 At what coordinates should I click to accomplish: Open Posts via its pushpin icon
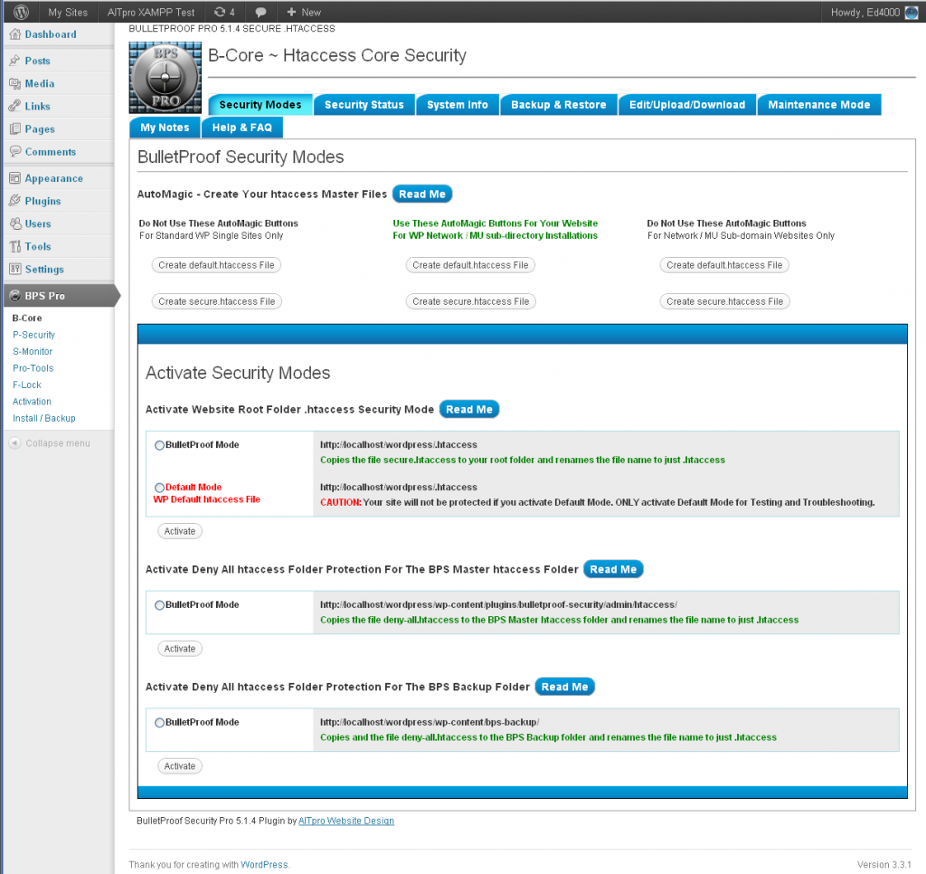click(x=15, y=60)
